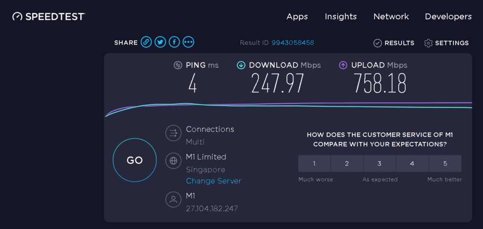The width and height of the screenshot is (483, 229).
Task: Open Result ID 9943058458 link
Action: [x=292, y=43]
